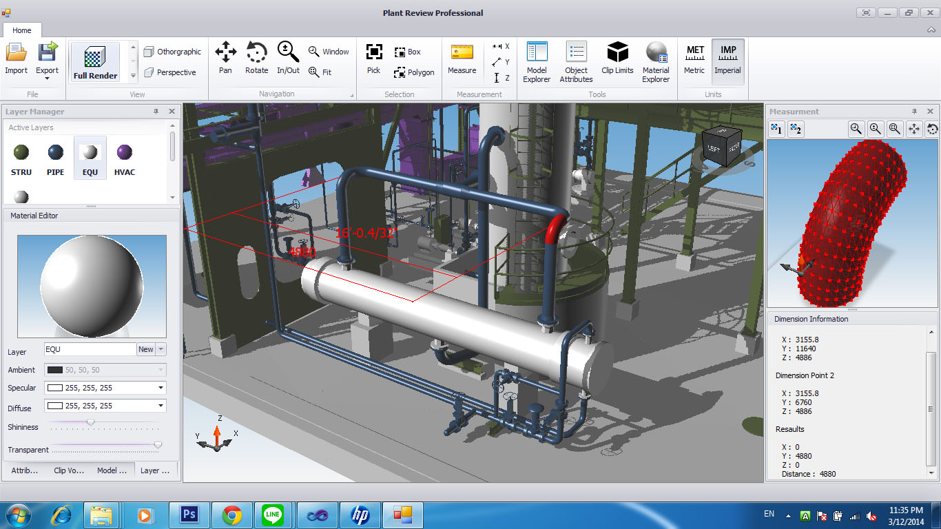Click zoom in/out in Measurment panel
Viewport: 941px width, 529px height.
pos(876,128)
